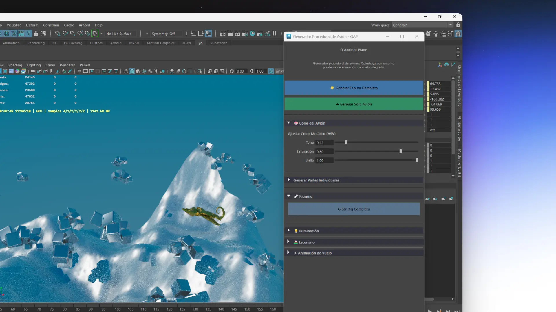Click Crear Rig Completo

[x=354, y=209]
